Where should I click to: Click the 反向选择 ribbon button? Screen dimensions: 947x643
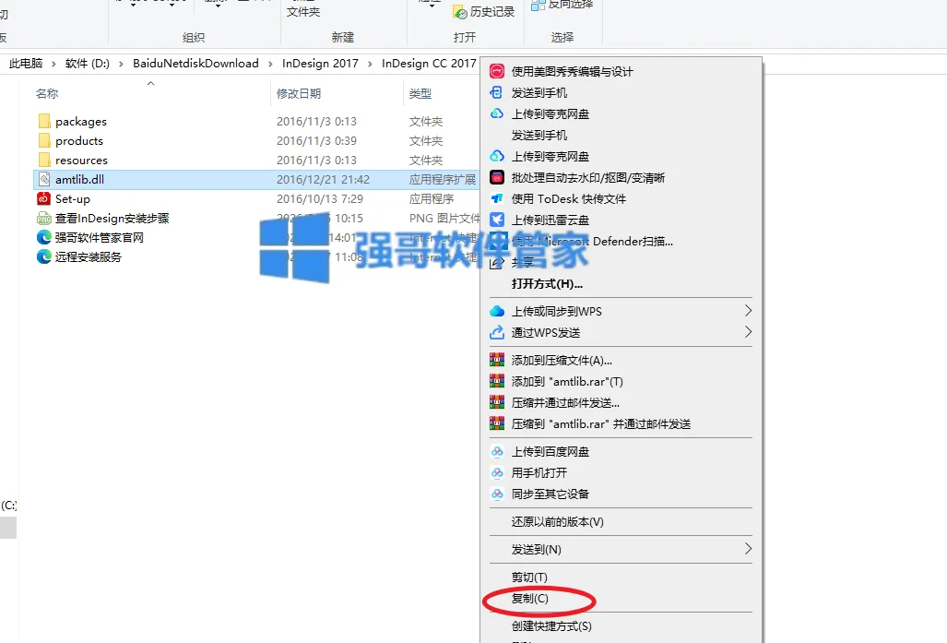coord(562,5)
